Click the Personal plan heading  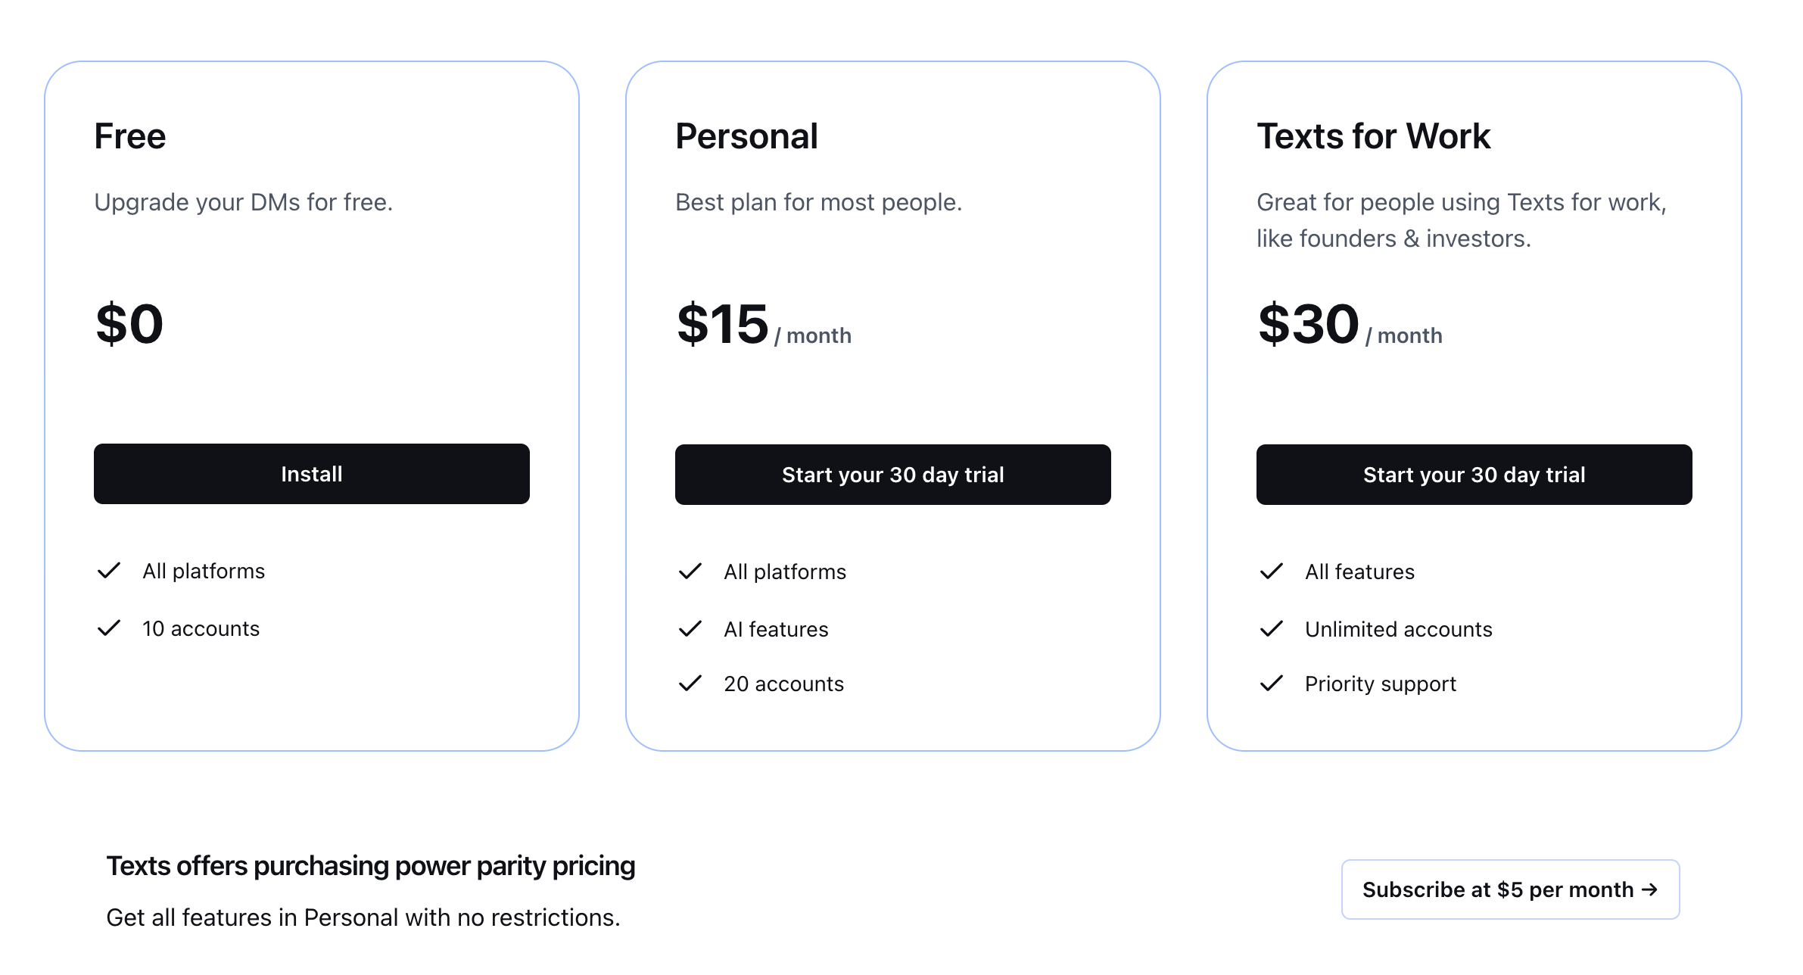(746, 136)
